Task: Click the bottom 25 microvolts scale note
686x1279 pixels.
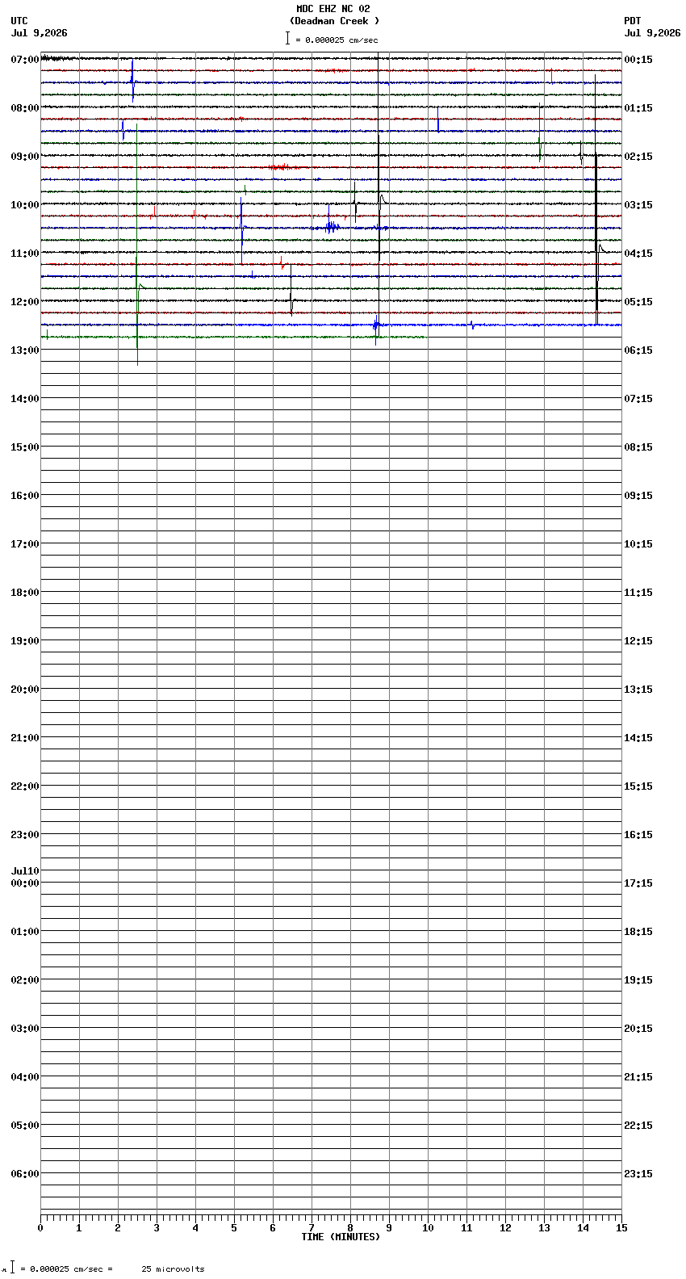Action: (174, 1269)
